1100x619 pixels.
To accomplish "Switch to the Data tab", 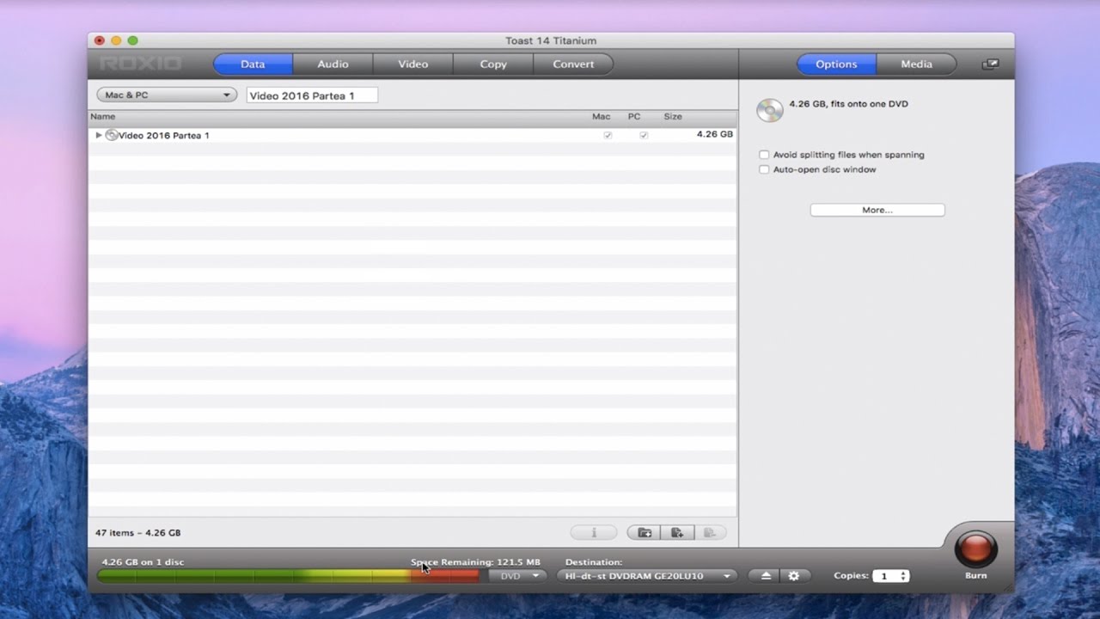I will [253, 64].
